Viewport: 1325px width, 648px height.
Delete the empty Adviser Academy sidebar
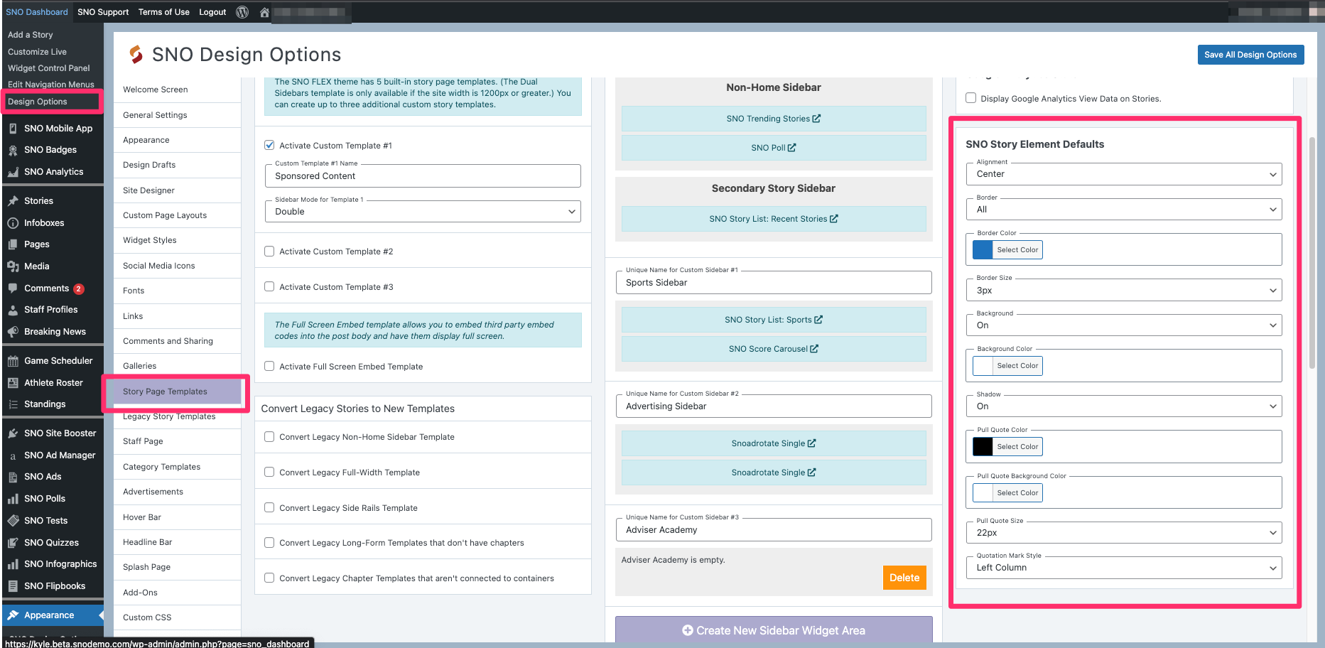904,578
